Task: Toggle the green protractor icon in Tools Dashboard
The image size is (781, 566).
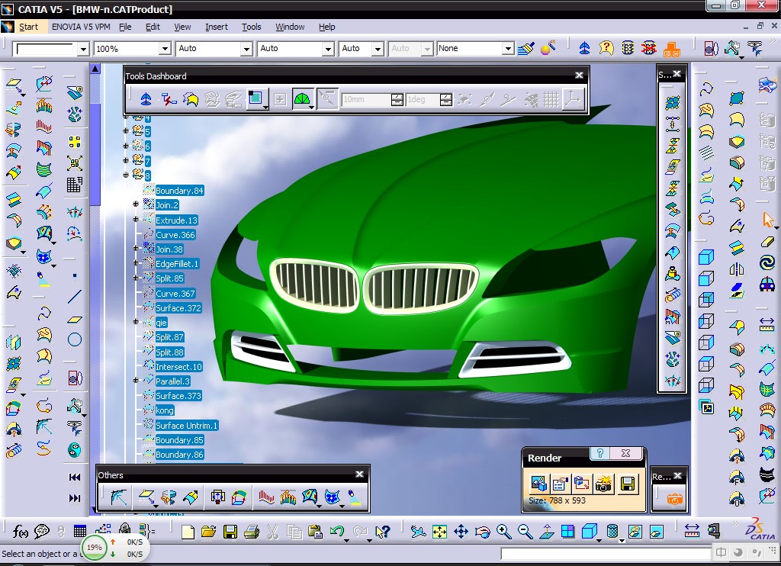Action: (302, 99)
